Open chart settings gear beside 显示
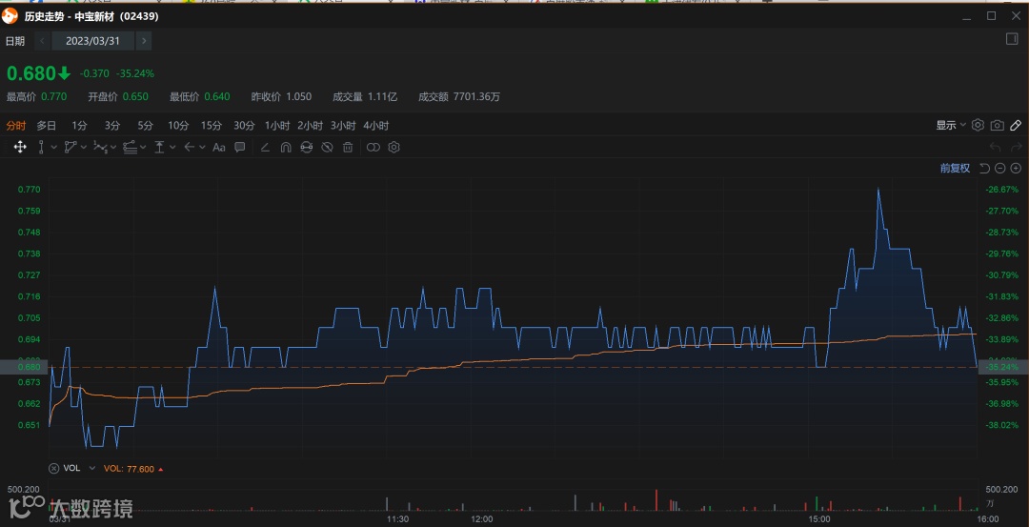1029x527 pixels. pyautogui.click(x=978, y=125)
